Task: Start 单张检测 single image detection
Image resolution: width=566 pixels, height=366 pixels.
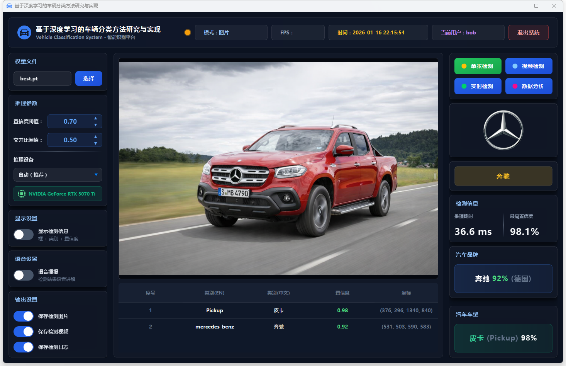Action: (x=478, y=66)
